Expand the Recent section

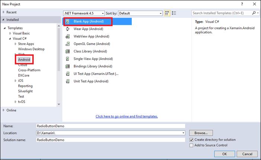point(4,12)
